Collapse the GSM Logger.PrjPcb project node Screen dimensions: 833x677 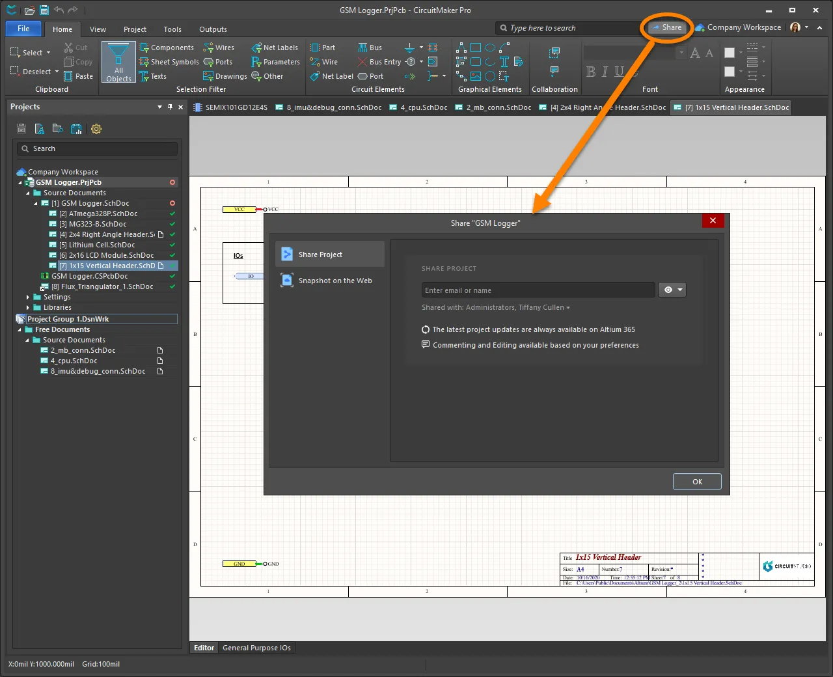pos(20,183)
